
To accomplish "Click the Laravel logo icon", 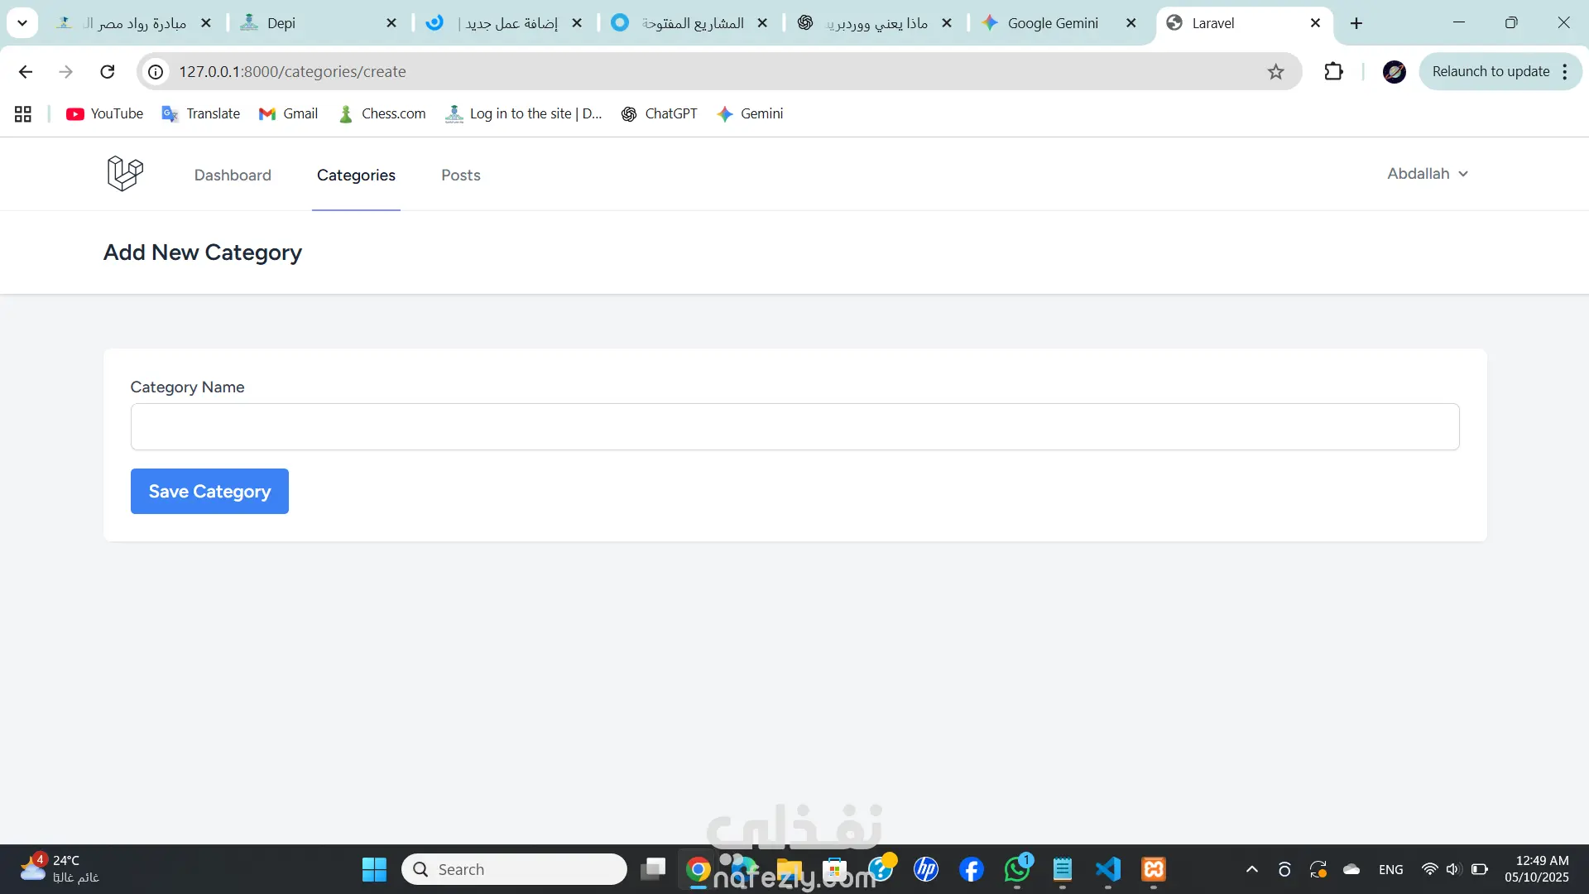I will pos(125,174).
